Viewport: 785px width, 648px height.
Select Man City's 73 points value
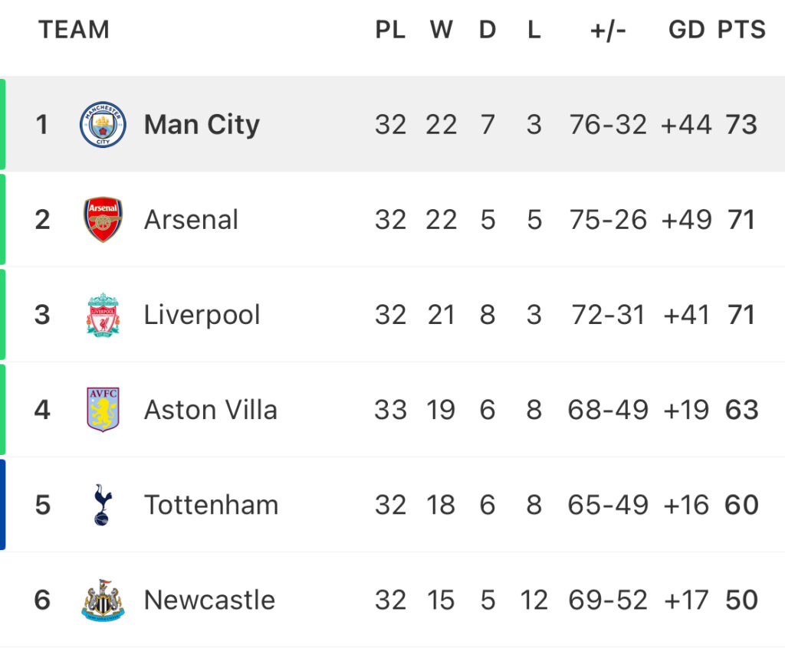click(741, 125)
